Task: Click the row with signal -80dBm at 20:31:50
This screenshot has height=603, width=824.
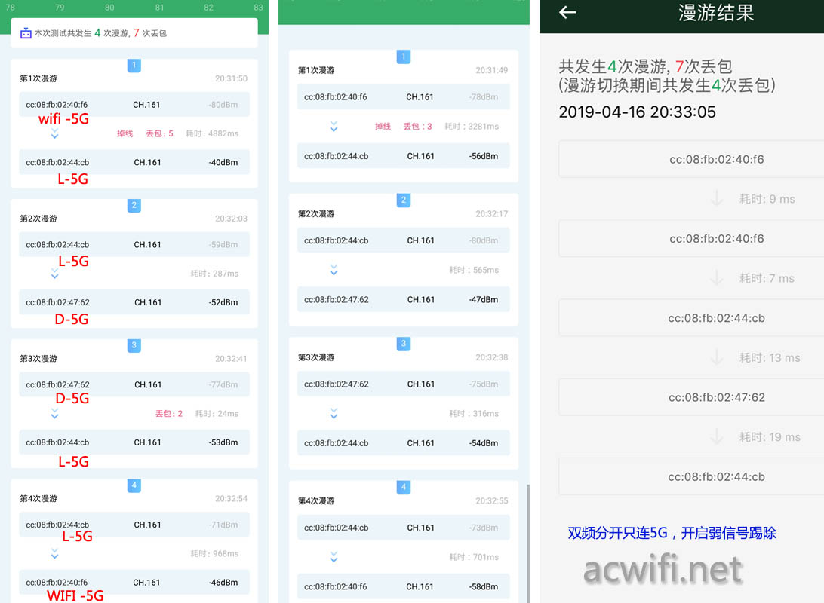Action: pos(134,105)
